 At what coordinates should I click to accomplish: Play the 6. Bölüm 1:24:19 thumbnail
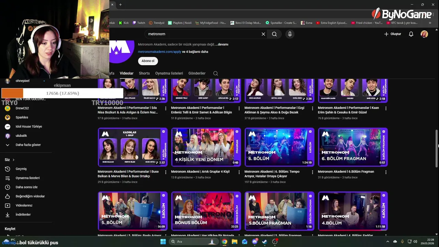280,147
